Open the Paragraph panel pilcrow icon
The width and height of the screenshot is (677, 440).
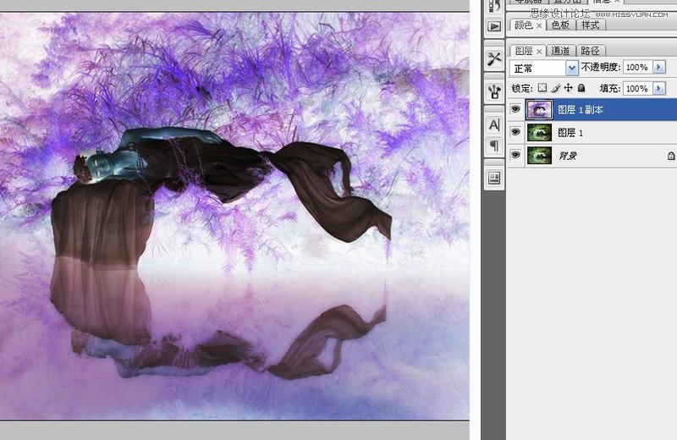coord(494,146)
